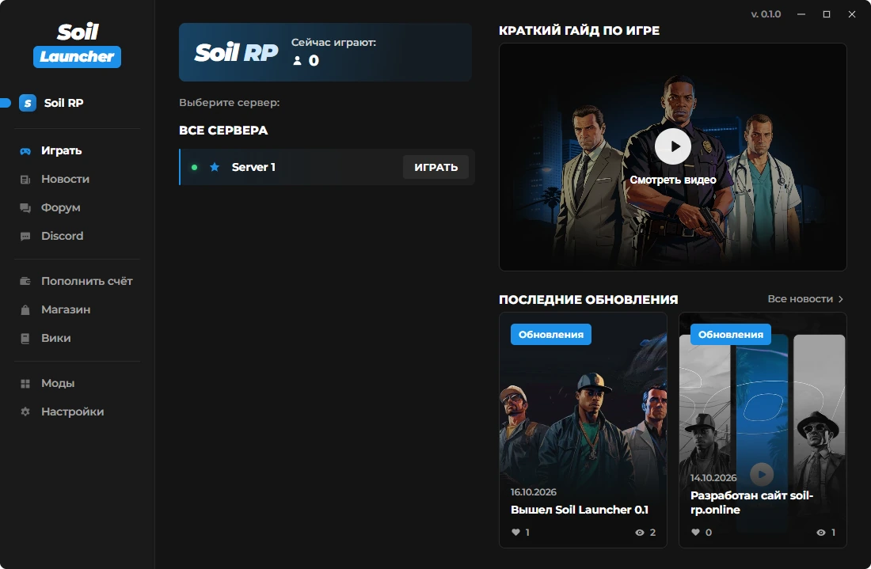Viewport: 871px width, 569px height.
Task: Open the Вышел Soil Launcher 0.1 news card
Action: click(583, 431)
